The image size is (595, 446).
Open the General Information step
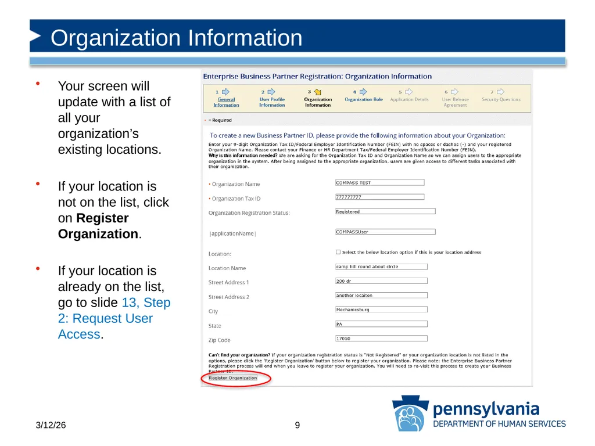[x=226, y=102]
